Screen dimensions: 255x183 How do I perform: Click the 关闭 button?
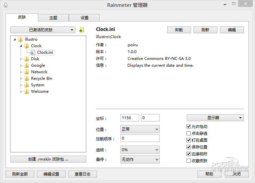point(237,174)
